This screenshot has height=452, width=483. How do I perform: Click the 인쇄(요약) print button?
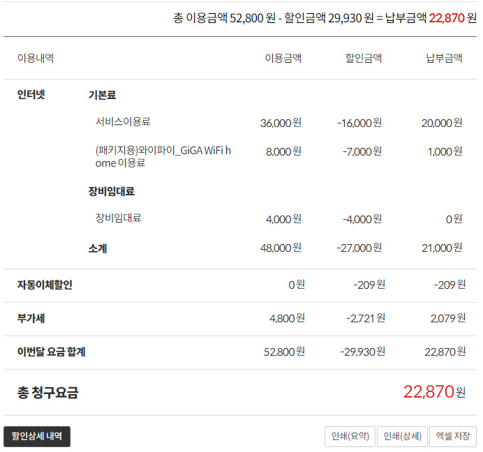click(x=350, y=437)
